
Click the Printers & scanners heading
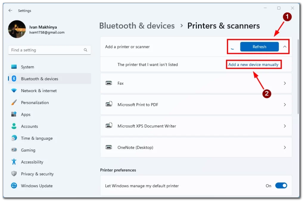(223, 26)
